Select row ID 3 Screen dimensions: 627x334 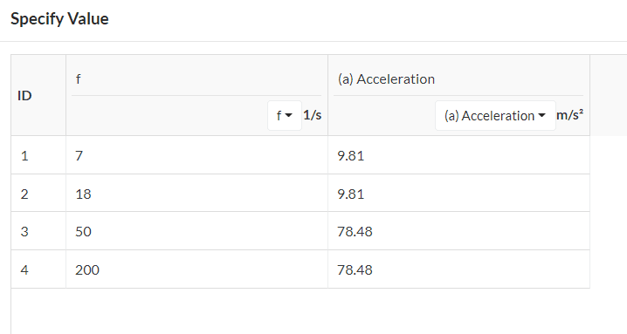(x=38, y=231)
